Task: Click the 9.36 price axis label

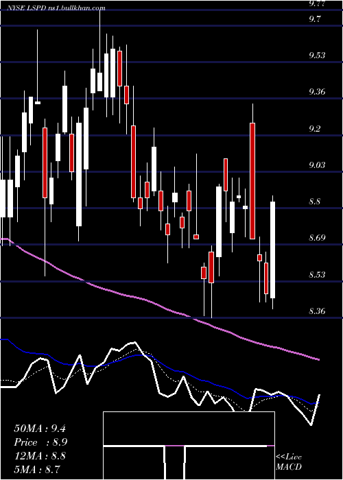Action: pyautogui.click(x=317, y=91)
